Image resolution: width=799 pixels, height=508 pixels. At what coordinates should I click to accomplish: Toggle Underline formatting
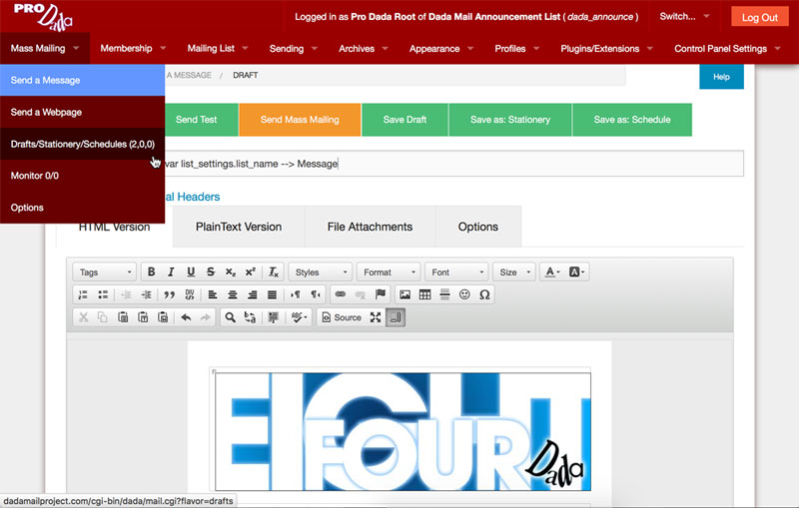[191, 272]
